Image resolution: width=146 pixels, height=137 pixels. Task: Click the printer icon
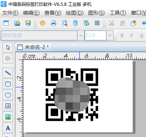(x=54, y=23)
